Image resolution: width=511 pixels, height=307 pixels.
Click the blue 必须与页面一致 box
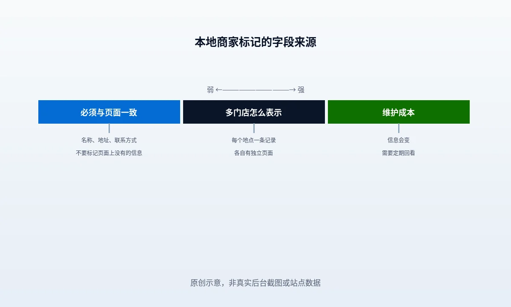tap(109, 112)
